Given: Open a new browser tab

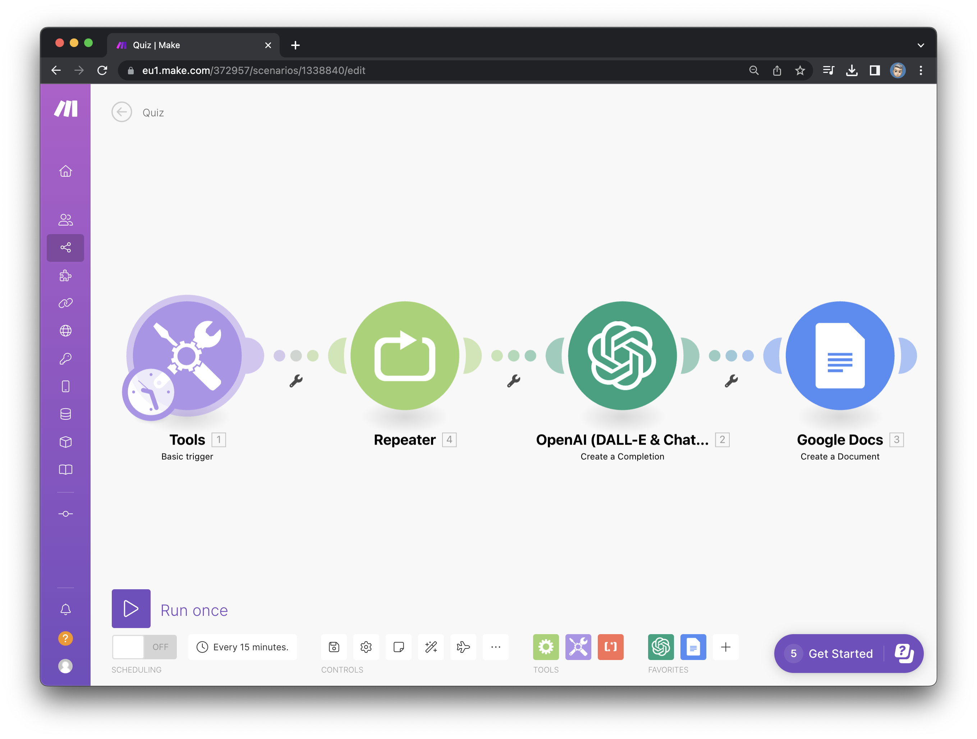Looking at the screenshot, I should click(x=295, y=45).
